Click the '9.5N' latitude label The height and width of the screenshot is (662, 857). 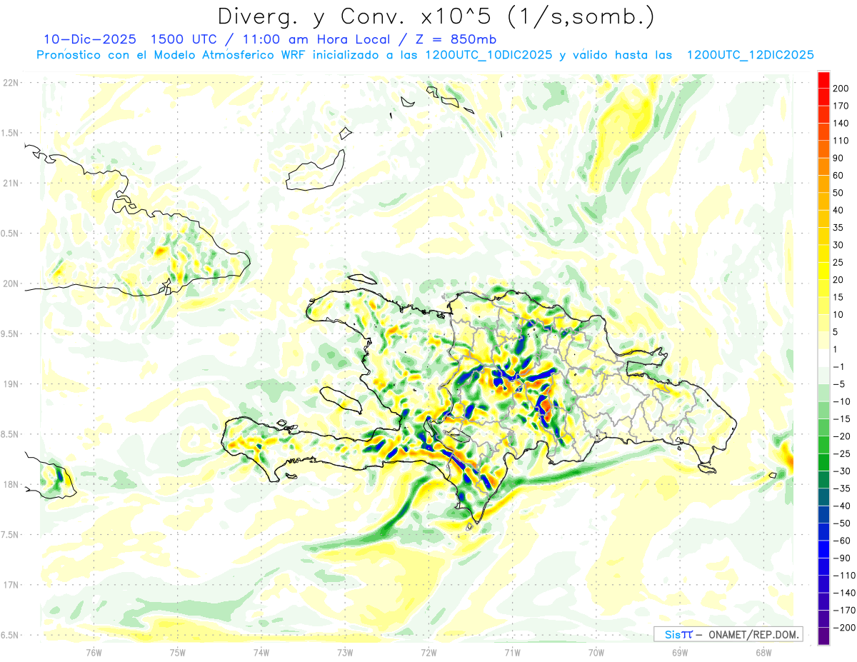11,333
